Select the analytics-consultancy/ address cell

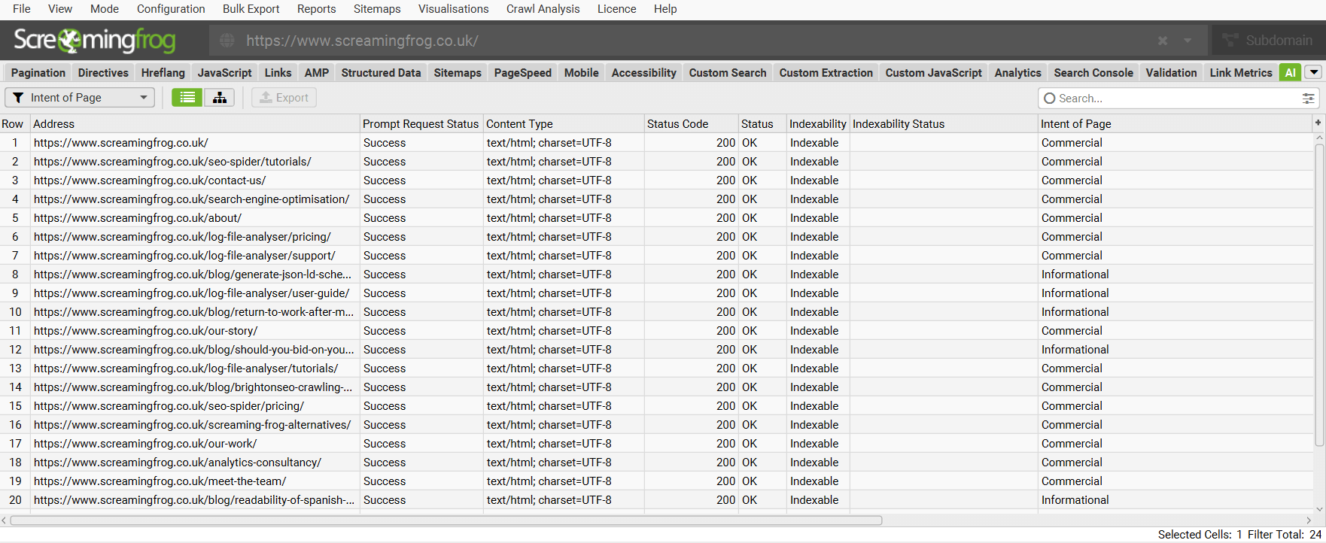[x=195, y=463]
